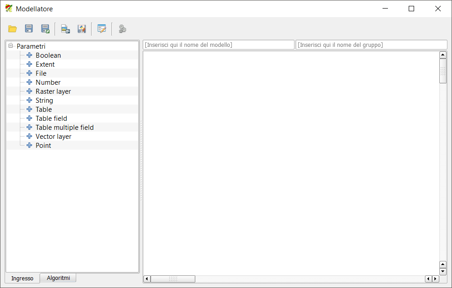Viewport: 452px width, 288px height.
Task: Export the model as Python script
Action: pyautogui.click(x=82, y=29)
